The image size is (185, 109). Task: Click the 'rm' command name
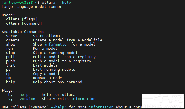click(x=8, y=78)
